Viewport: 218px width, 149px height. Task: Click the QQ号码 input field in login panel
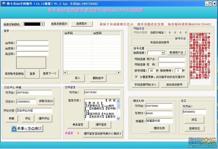click(x=32, y=43)
